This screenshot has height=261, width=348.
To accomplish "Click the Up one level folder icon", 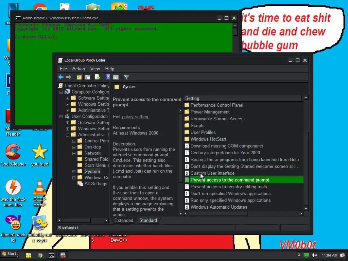I will tap(79, 77).
